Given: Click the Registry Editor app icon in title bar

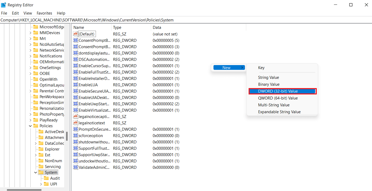Looking at the screenshot, I should click(x=4, y=5).
